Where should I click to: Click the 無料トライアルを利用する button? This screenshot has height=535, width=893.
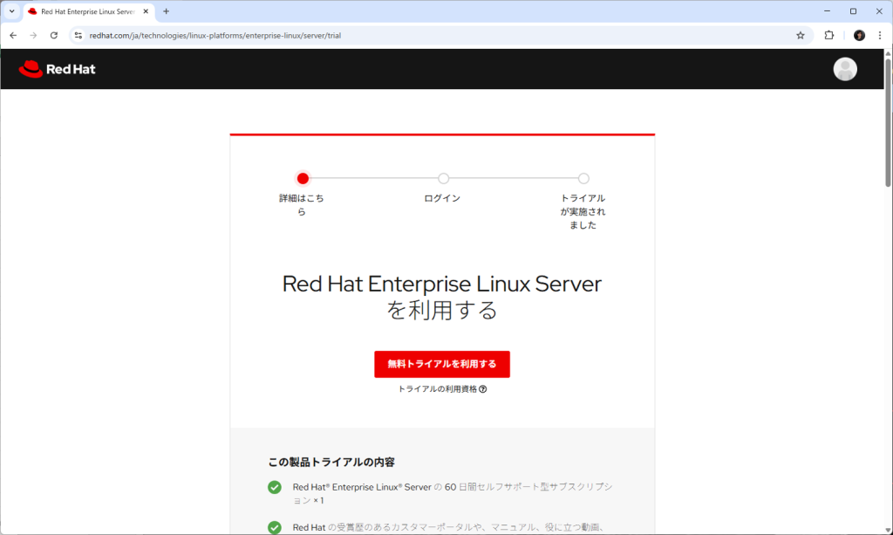441,364
